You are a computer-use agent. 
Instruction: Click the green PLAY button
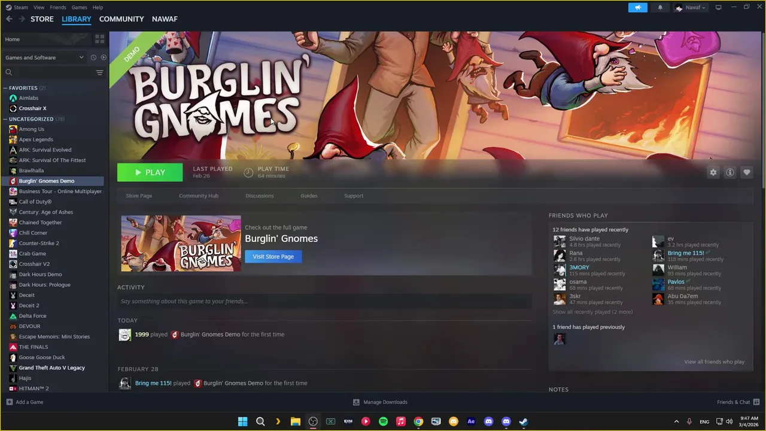(x=150, y=172)
